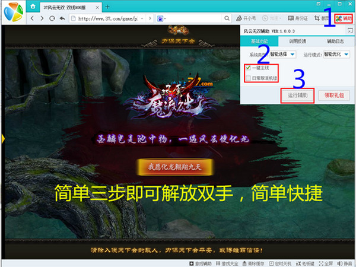The image size is (356, 267).
Task: Switch to the 说明反馈 tab
Action: (297, 42)
